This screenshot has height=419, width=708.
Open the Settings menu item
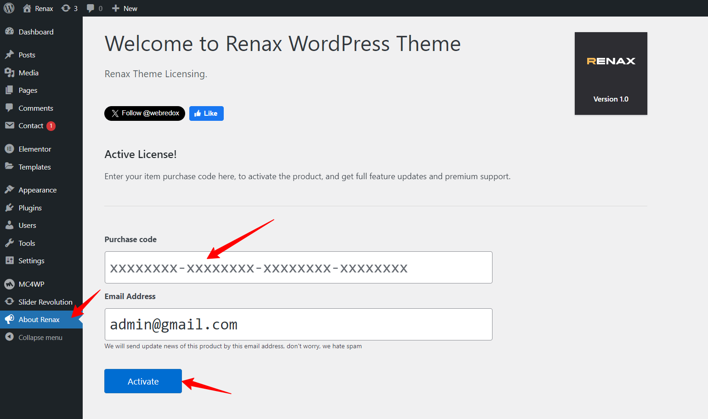[x=41, y=260]
